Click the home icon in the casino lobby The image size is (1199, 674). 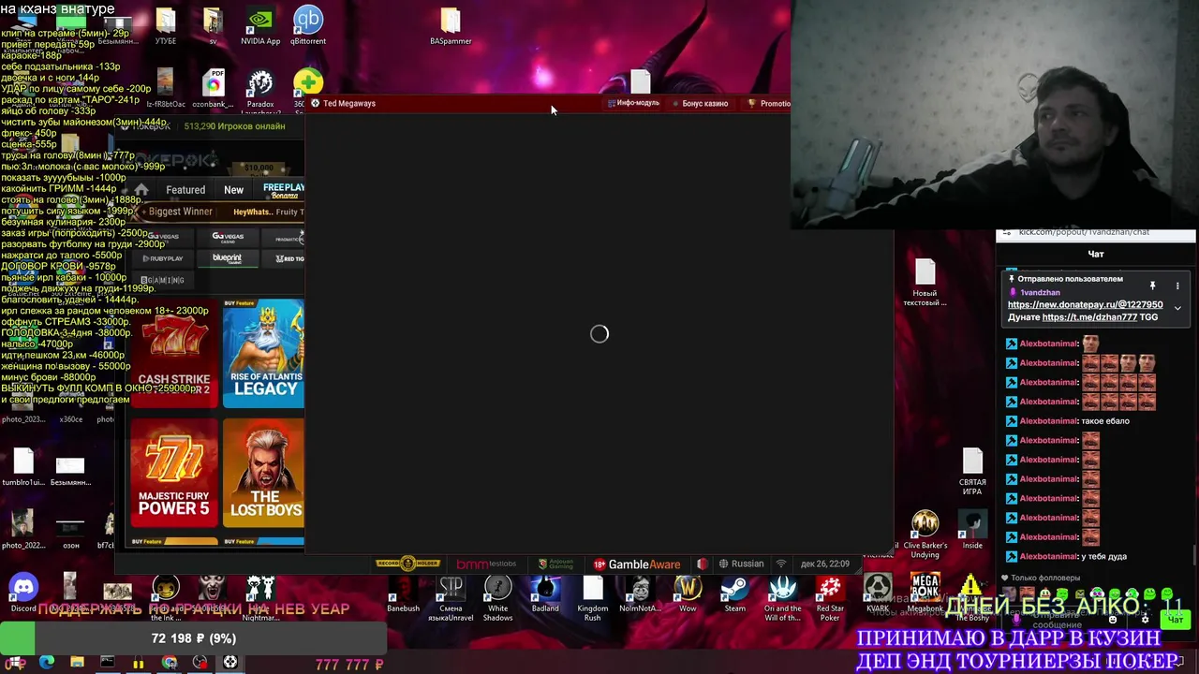(141, 190)
